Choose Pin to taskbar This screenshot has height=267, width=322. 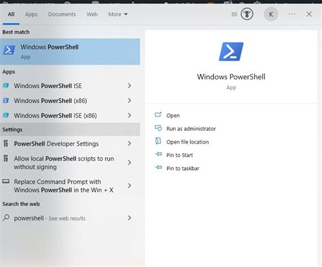[x=183, y=168]
